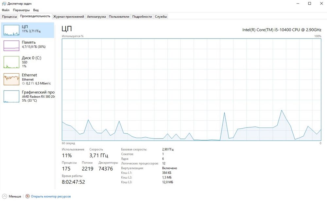
Task: Click the resource monitor icon
Action: tap(27, 196)
